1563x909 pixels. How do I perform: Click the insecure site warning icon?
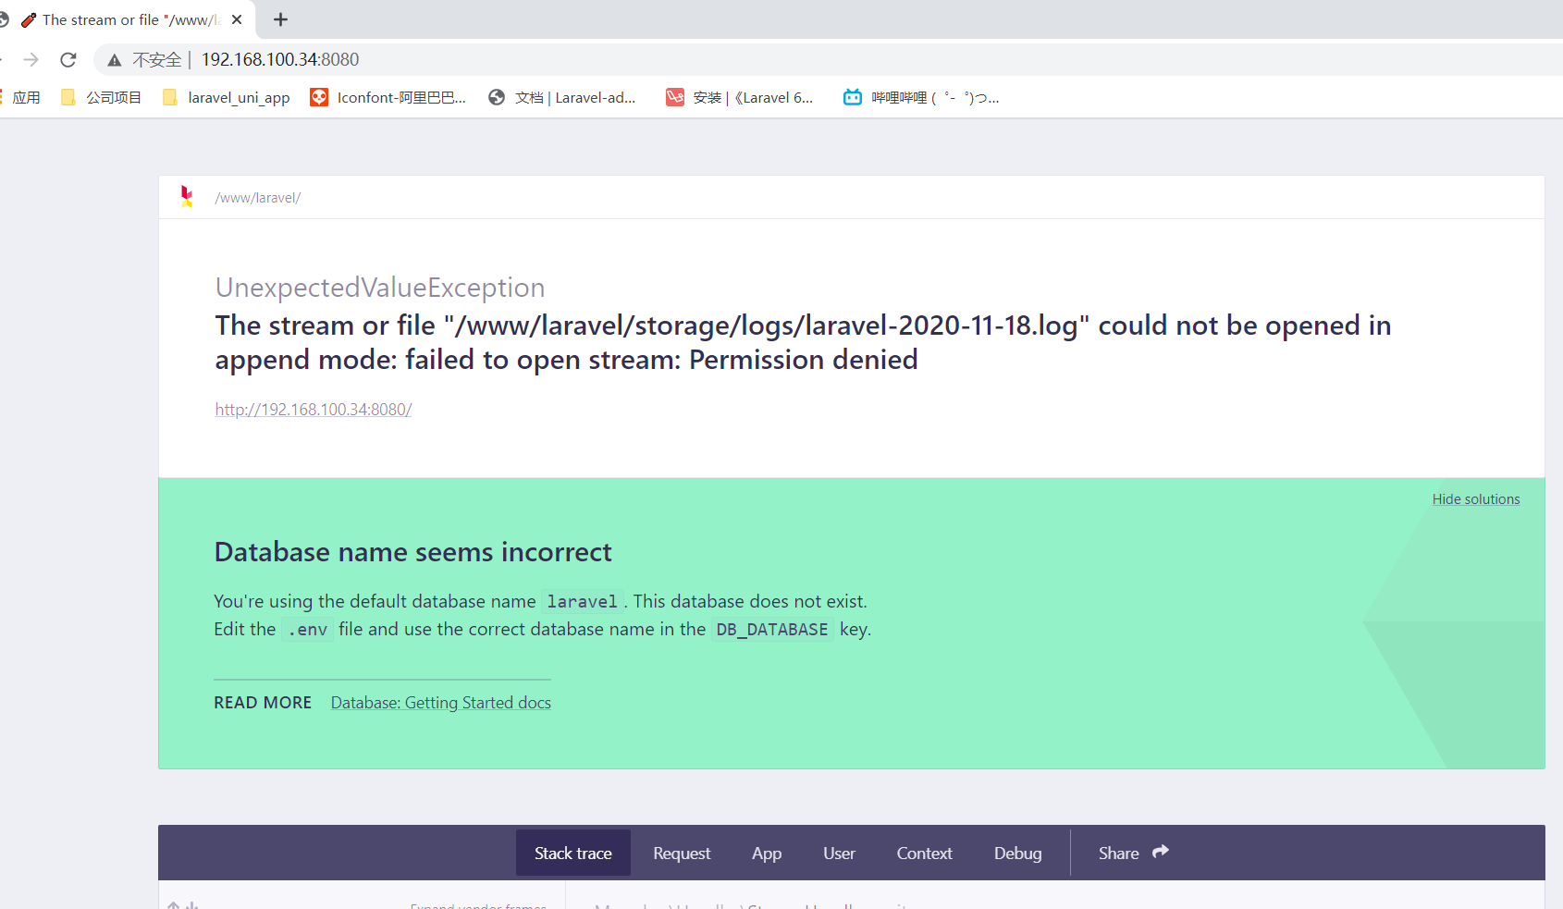pos(115,60)
